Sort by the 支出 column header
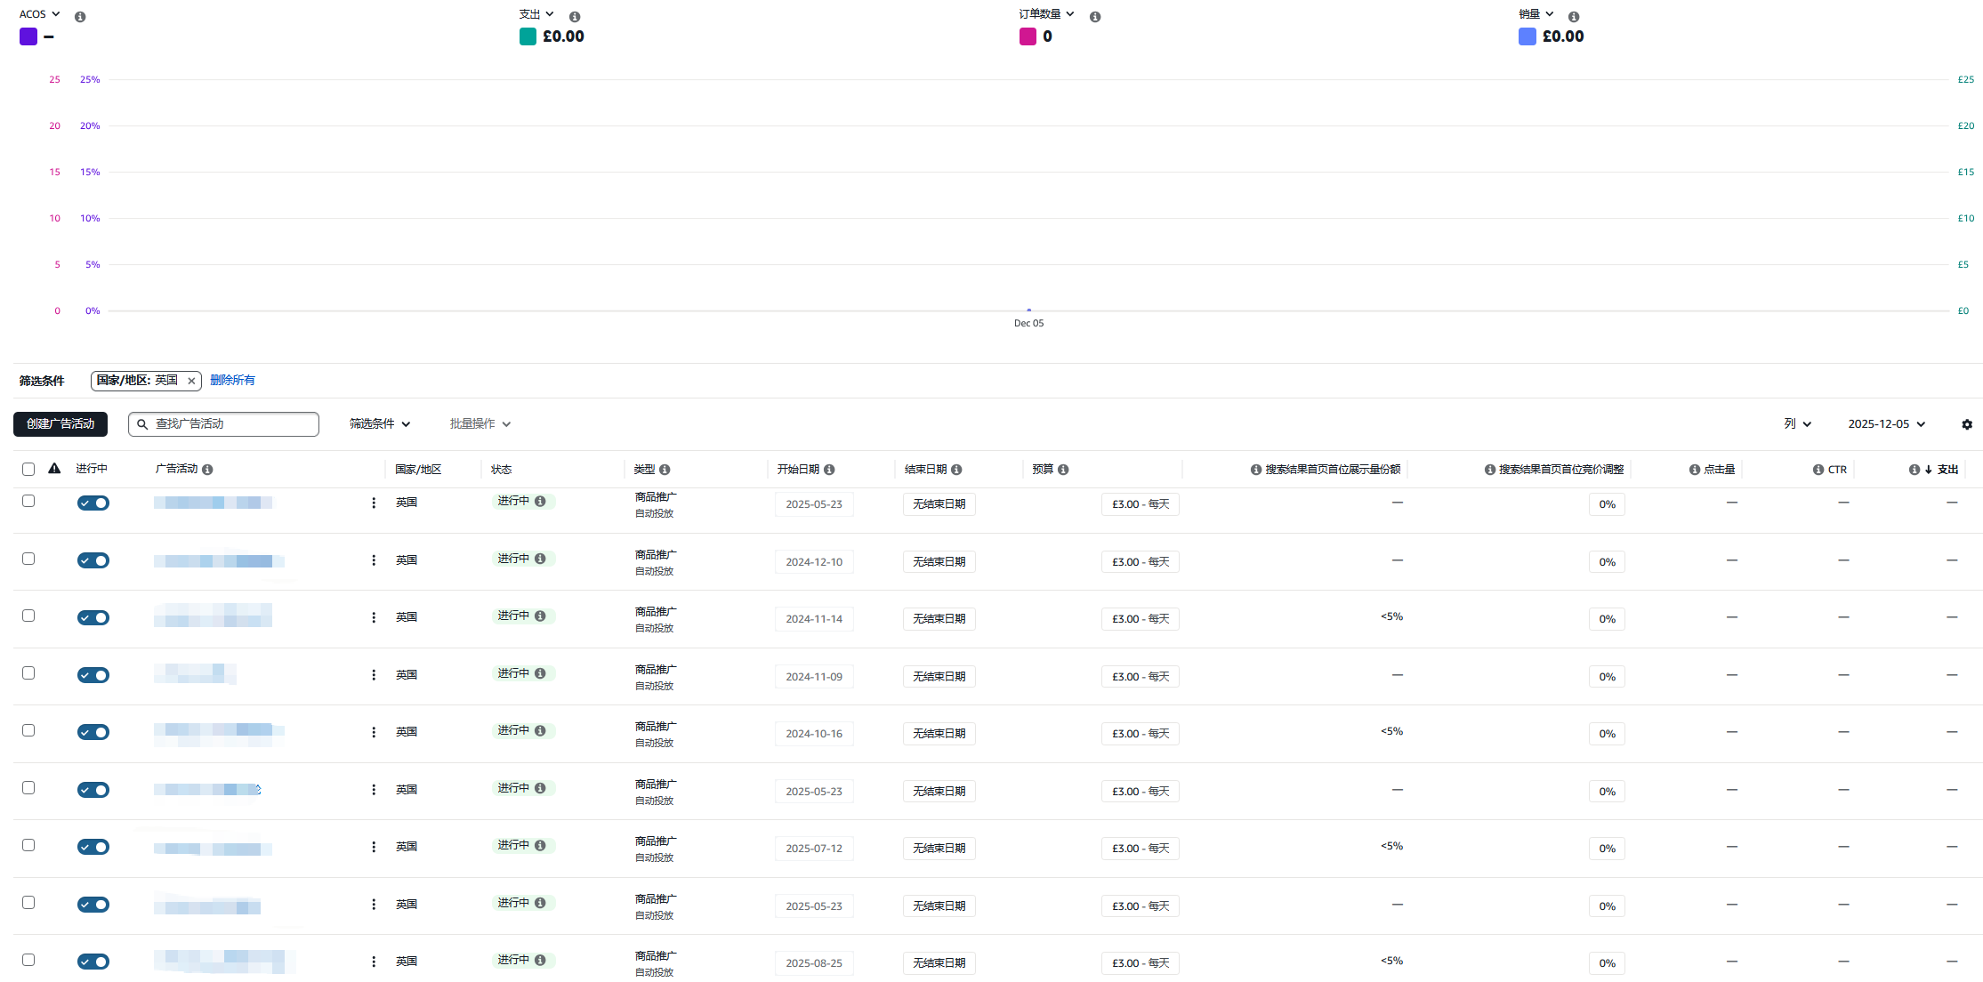Image resolution: width=1983 pixels, height=982 pixels. pos(1947,470)
